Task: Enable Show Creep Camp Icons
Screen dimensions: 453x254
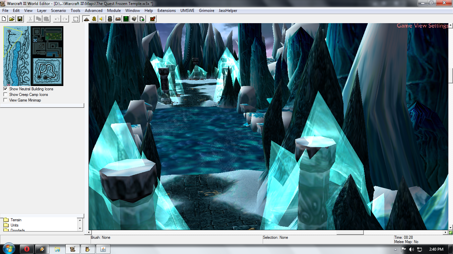Action: (5, 95)
